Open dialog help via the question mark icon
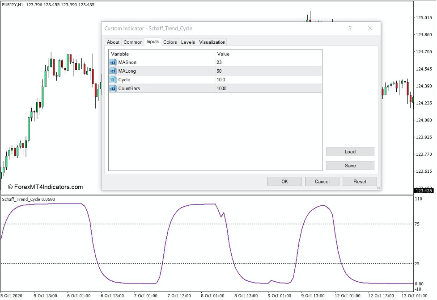The width and height of the screenshot is (437, 300). (350, 28)
